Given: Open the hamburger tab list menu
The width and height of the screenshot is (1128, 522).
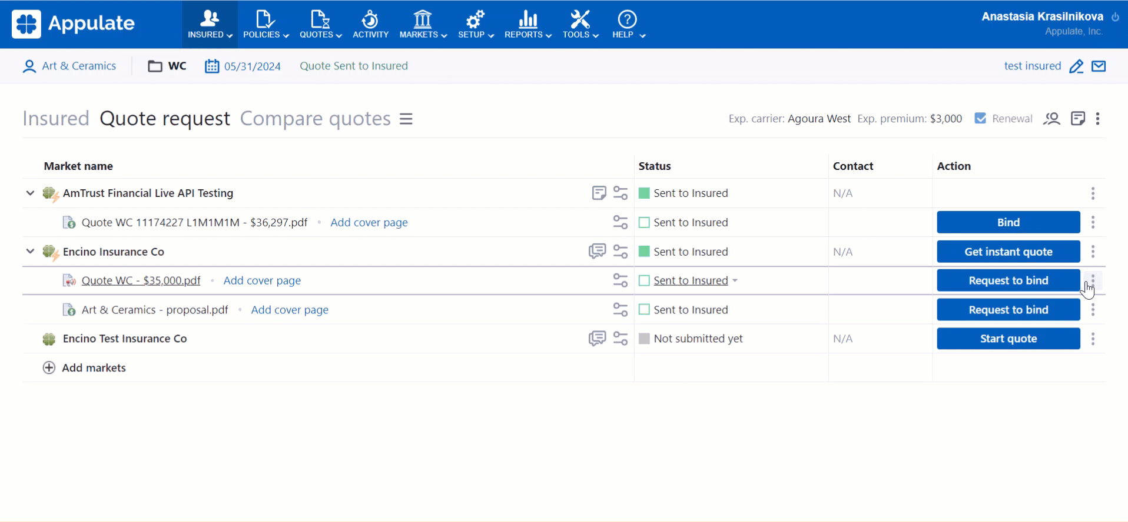Looking at the screenshot, I should tap(406, 119).
